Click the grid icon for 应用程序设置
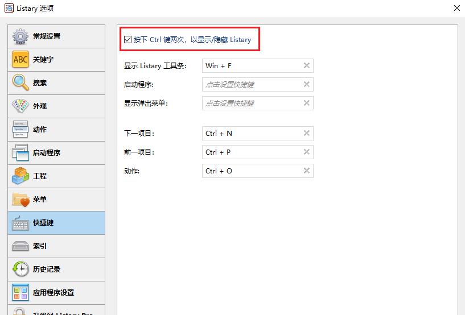This screenshot has width=465, height=315. coord(20,292)
